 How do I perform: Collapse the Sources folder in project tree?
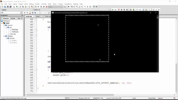click(x=4, y=25)
